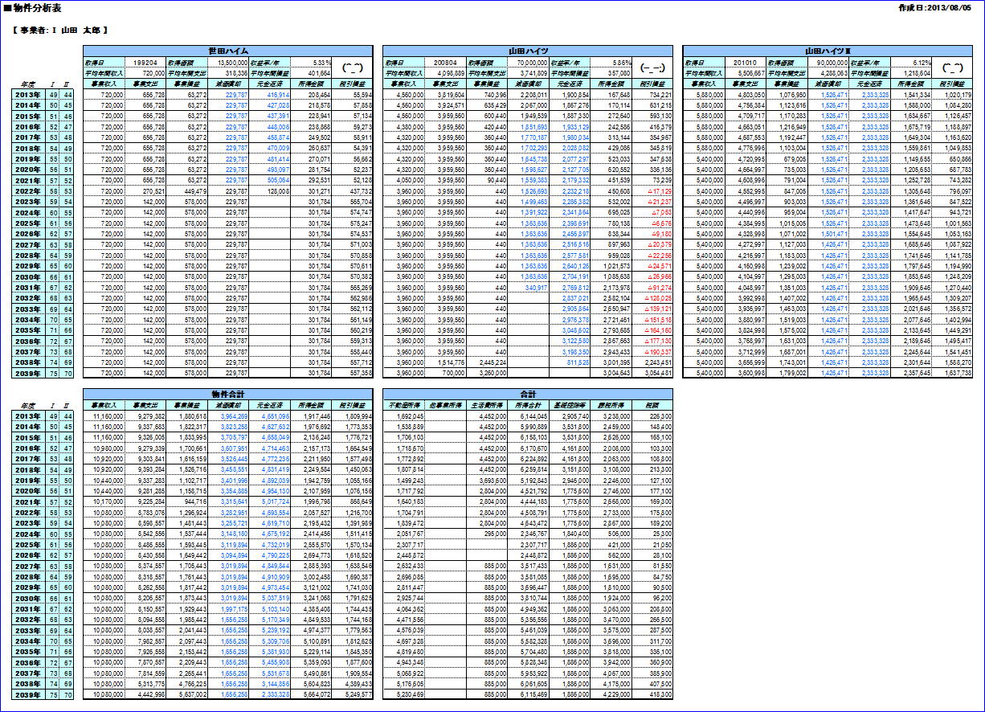
Task: Click cell 2,905,740 under 基礎控除等
Action: tap(570, 416)
